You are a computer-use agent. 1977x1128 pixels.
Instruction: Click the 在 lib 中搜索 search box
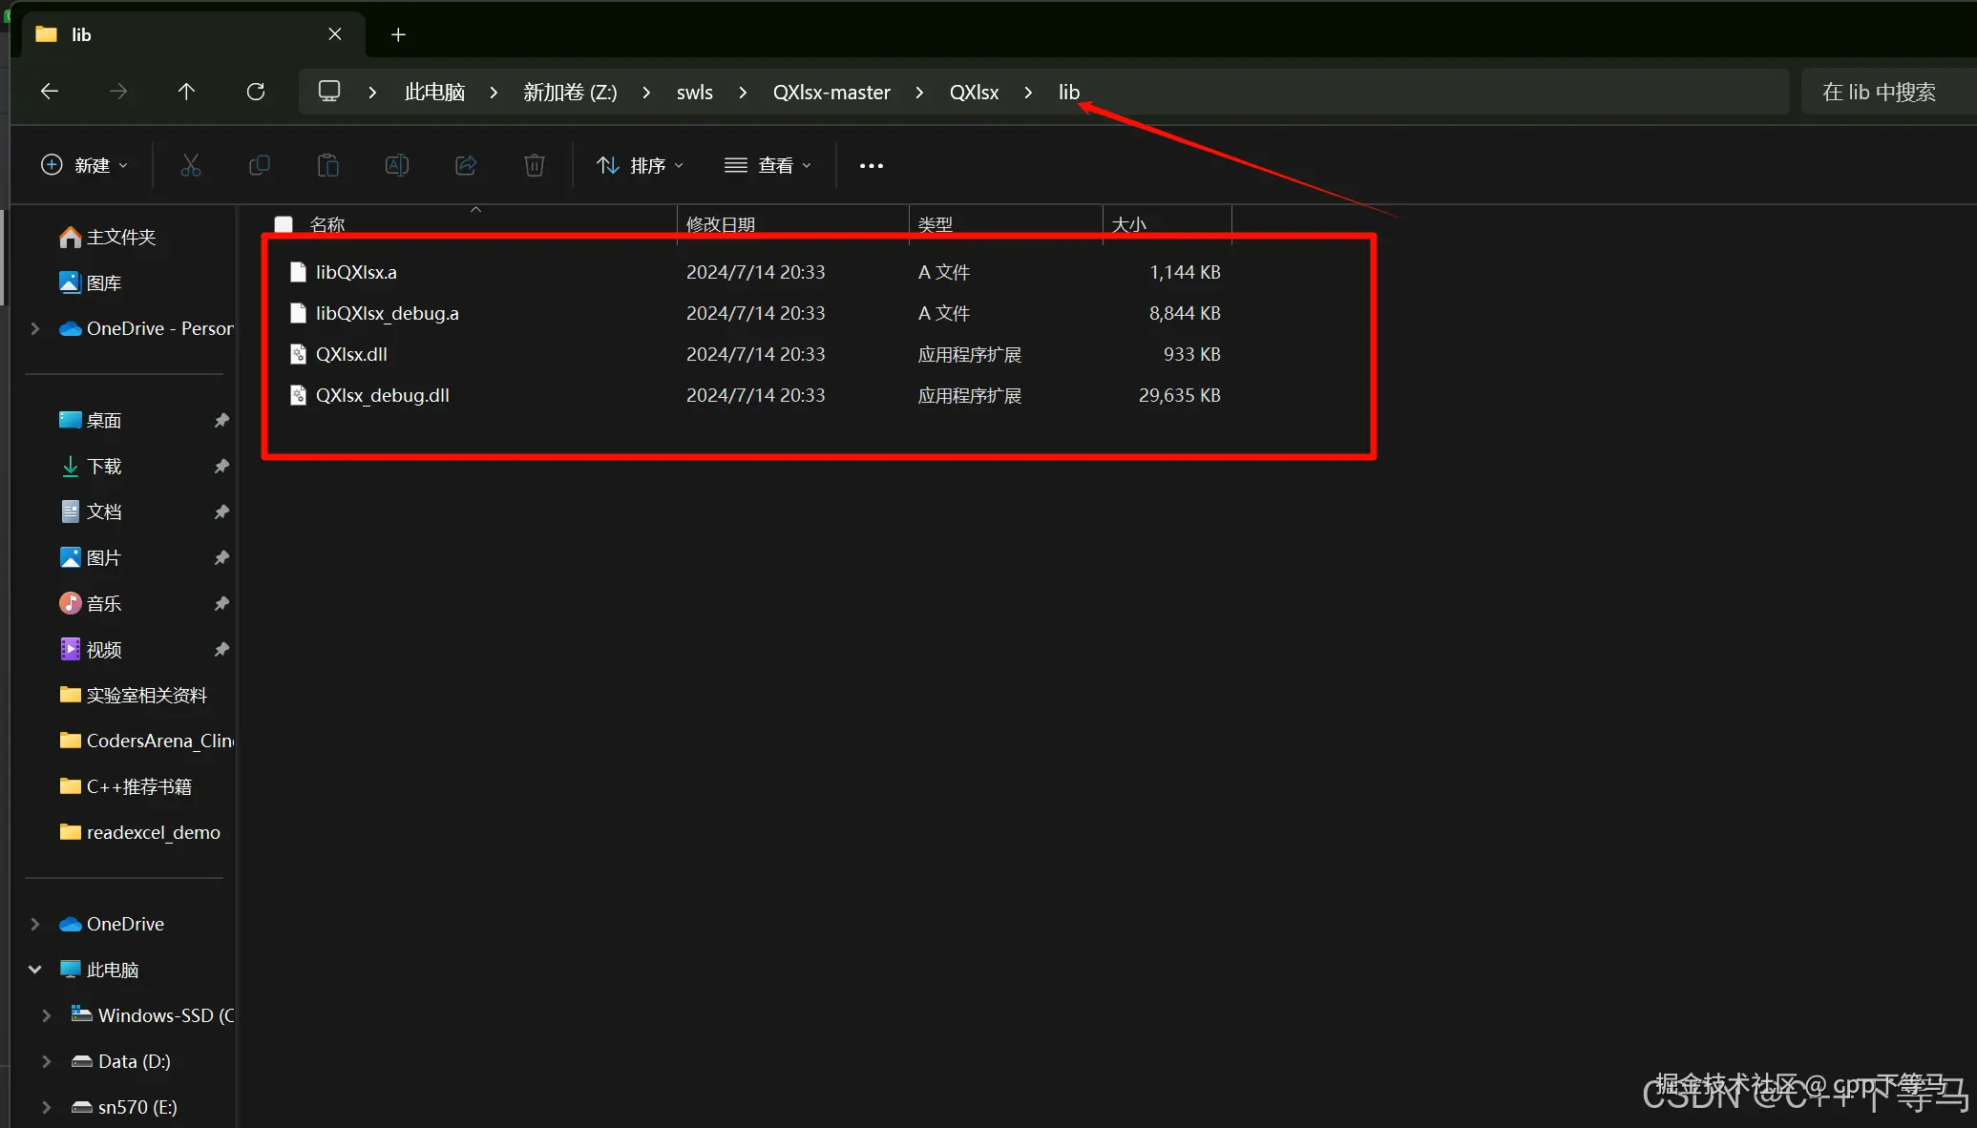pos(1878,92)
